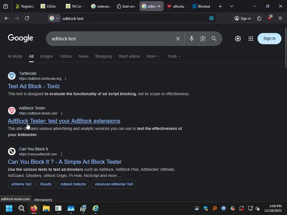Image resolution: width=287 pixels, height=215 pixels.
Task: Expand the list all tabs chevron
Action: click(x=231, y=6)
